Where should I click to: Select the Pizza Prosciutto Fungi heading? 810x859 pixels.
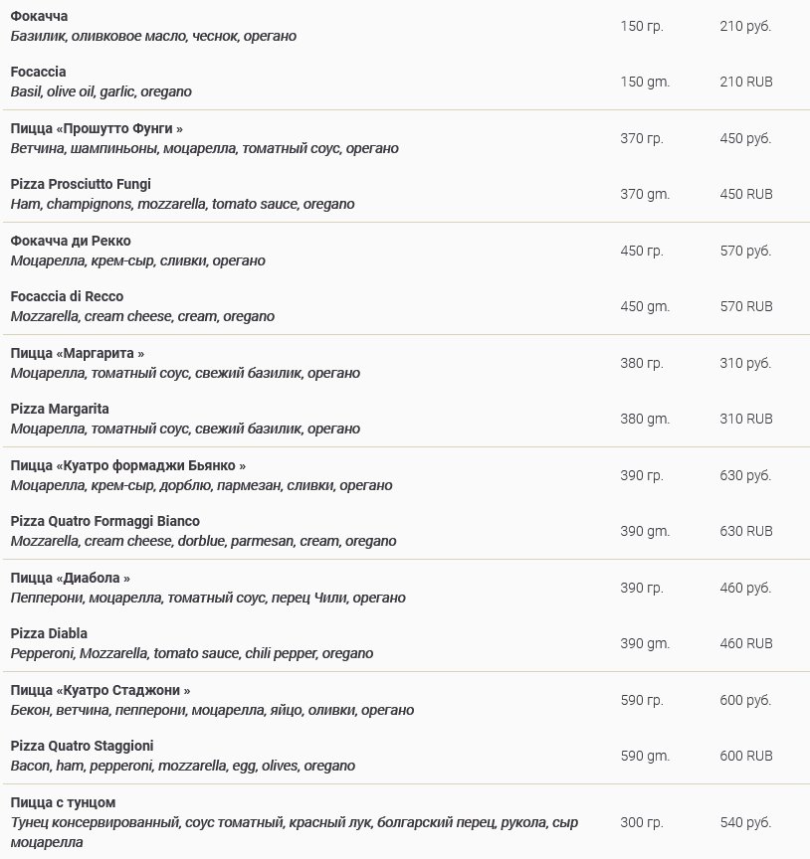pyautogui.click(x=81, y=184)
